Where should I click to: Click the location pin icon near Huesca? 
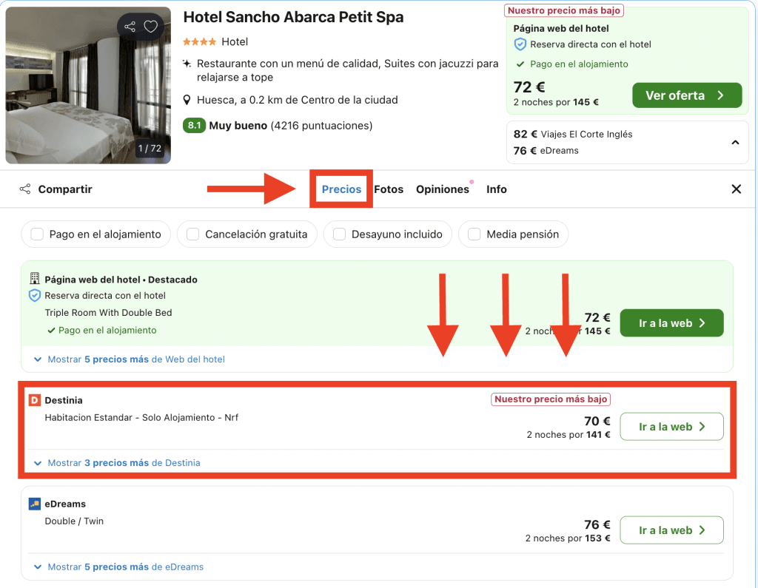point(188,100)
